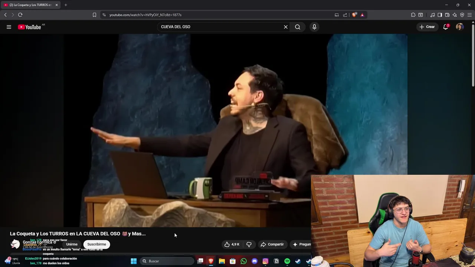Open the Brave playlist music icon

coord(432,15)
